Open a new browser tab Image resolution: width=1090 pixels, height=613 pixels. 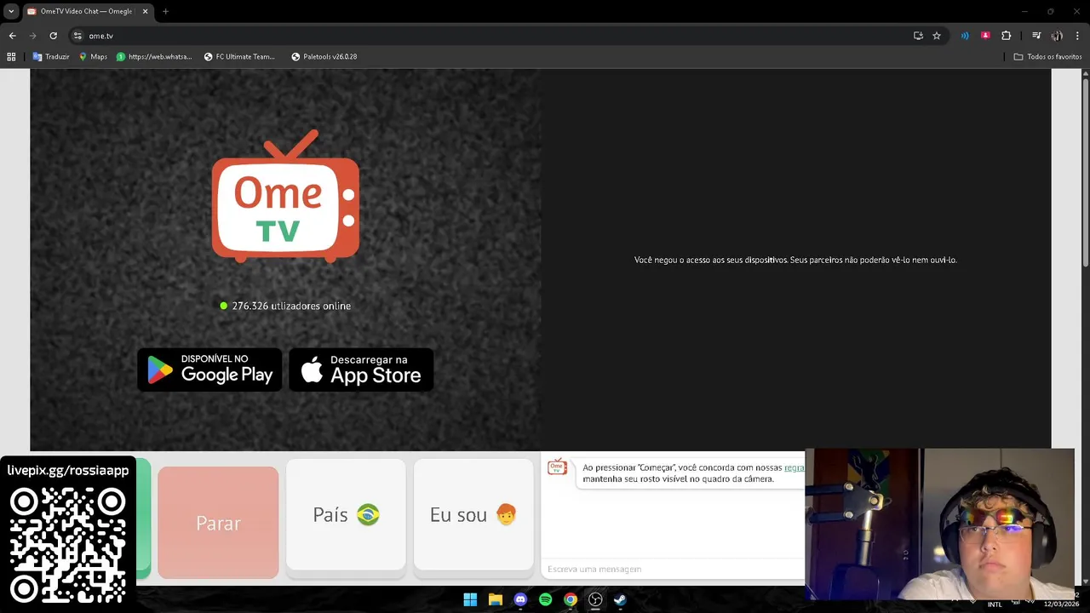pos(165,11)
